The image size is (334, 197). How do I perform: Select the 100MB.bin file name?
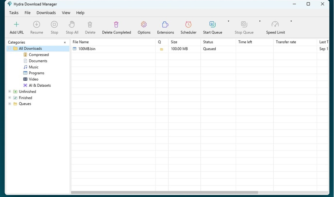click(87, 49)
